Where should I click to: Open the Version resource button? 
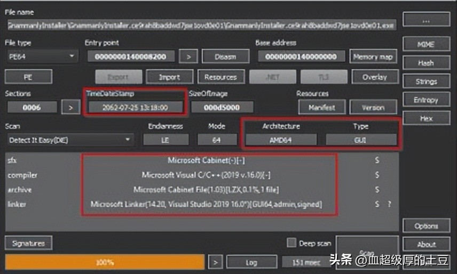373,107
